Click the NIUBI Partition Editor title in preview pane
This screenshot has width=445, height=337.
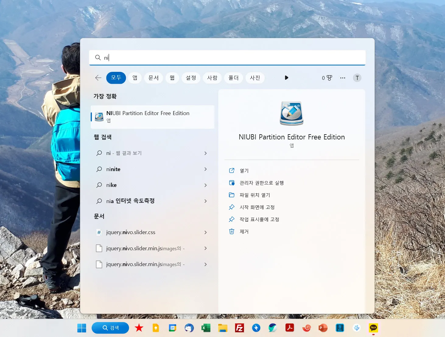(292, 137)
